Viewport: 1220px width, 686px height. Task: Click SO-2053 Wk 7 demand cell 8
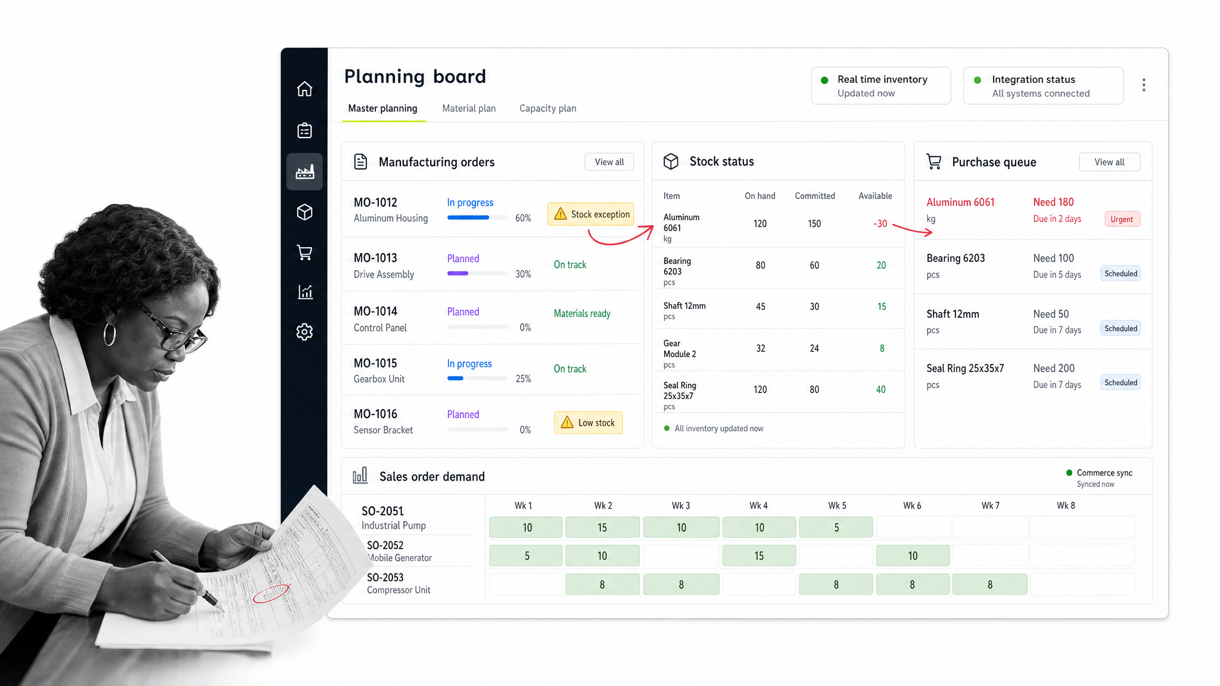click(989, 584)
